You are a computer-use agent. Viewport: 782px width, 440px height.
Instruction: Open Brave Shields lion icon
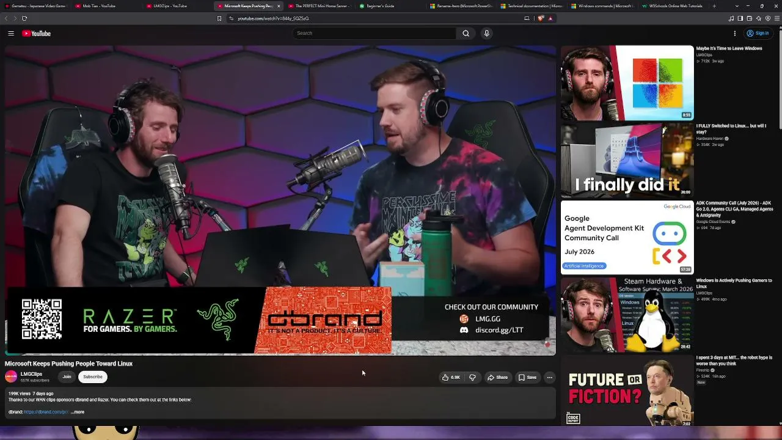(x=541, y=18)
